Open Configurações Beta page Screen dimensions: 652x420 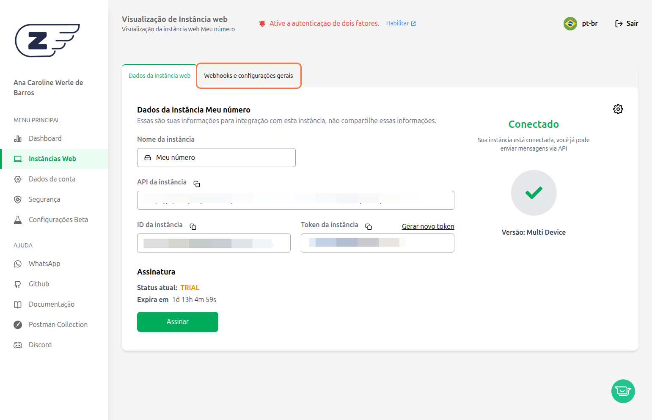(58, 220)
